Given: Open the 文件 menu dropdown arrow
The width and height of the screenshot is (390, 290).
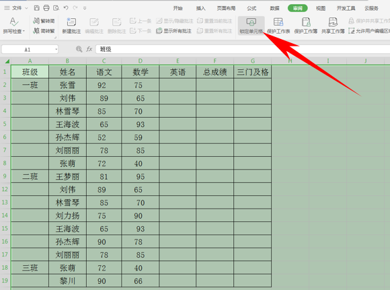Looking at the screenshot, I should pos(26,8).
